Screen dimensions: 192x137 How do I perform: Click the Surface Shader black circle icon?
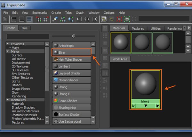tap(56, 114)
